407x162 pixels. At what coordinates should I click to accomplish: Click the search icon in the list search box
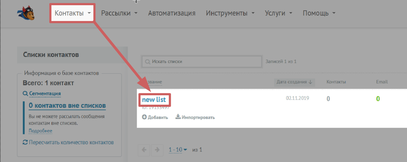click(x=147, y=62)
